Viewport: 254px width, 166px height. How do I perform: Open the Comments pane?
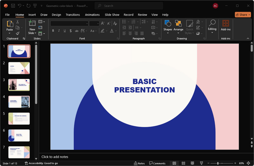(157, 163)
